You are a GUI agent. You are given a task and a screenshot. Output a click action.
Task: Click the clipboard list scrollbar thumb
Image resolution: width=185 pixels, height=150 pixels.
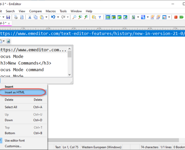pyautogui.click(x=70, y=54)
